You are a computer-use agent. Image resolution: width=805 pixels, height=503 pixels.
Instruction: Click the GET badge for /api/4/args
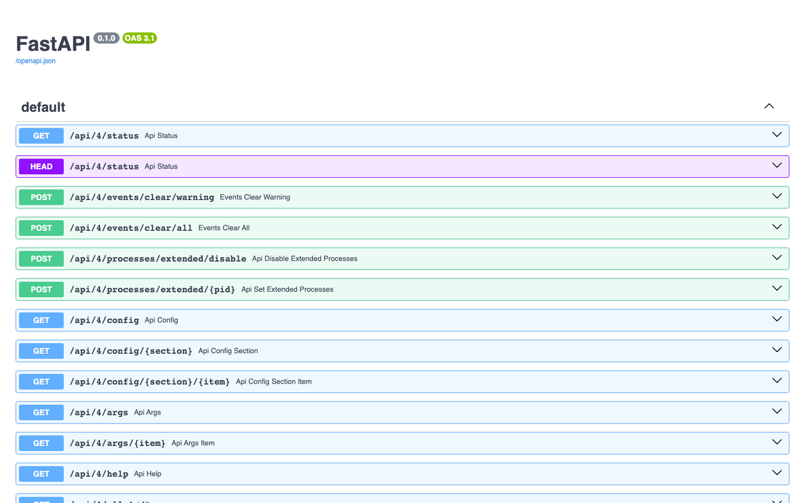point(41,412)
